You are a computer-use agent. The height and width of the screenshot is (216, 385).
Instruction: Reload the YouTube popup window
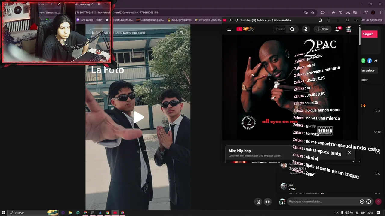[237, 20]
